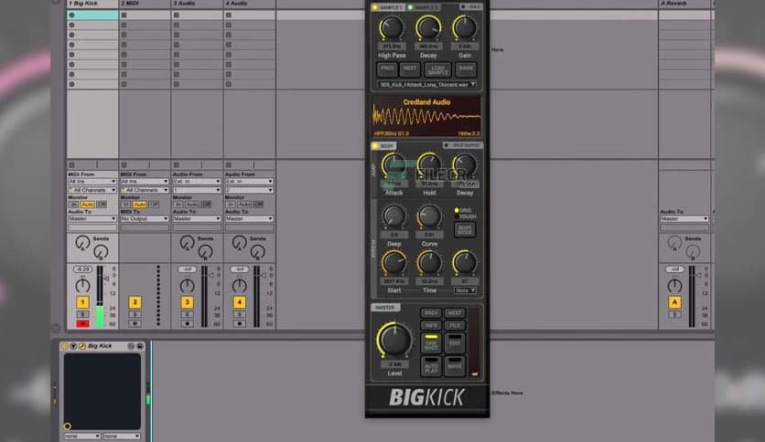Image resolution: width=765 pixels, height=442 pixels.
Task: Disarm the red record button on Big Kick track
Action: pyautogui.click(x=82, y=323)
